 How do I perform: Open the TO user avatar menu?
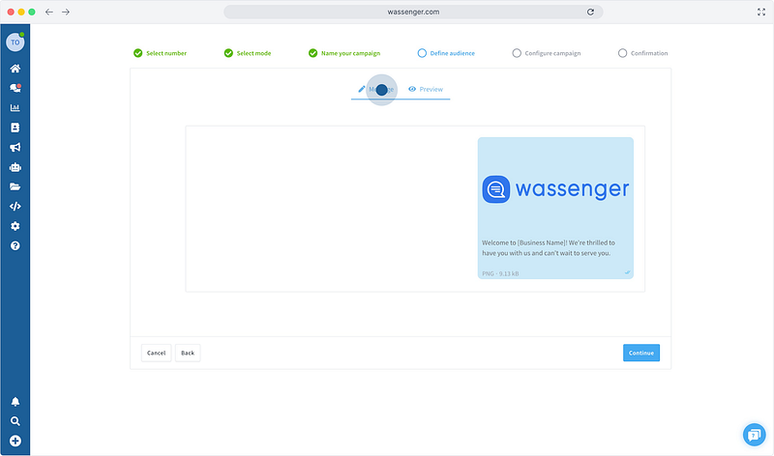[x=15, y=43]
